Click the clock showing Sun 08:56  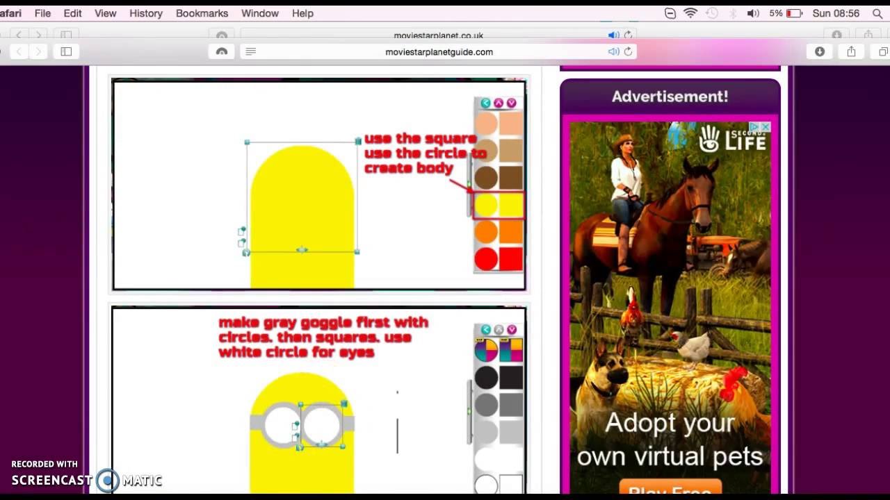point(836,13)
